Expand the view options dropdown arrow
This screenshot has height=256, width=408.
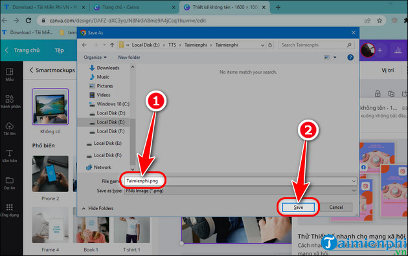(x=335, y=57)
